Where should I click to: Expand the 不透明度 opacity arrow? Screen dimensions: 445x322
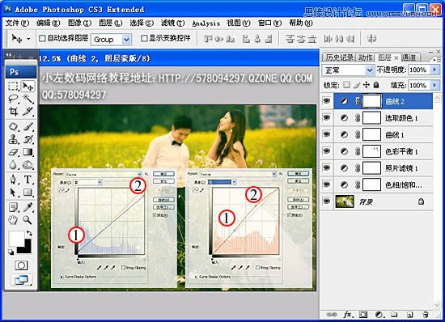pos(434,70)
